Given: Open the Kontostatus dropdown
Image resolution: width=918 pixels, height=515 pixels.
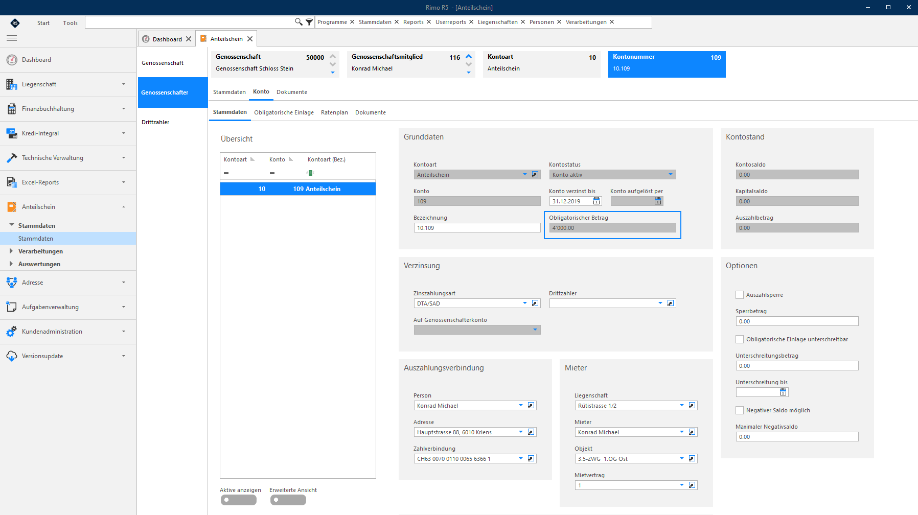Looking at the screenshot, I should [671, 175].
